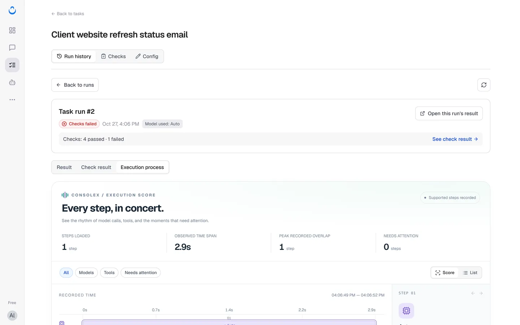Click the Supported steps recorded badge
The image size is (520, 325).
(450, 198)
